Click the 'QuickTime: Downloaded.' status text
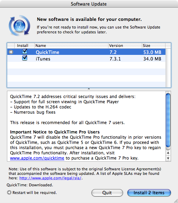The width and height of the screenshot is (178, 203). click(x=30, y=185)
